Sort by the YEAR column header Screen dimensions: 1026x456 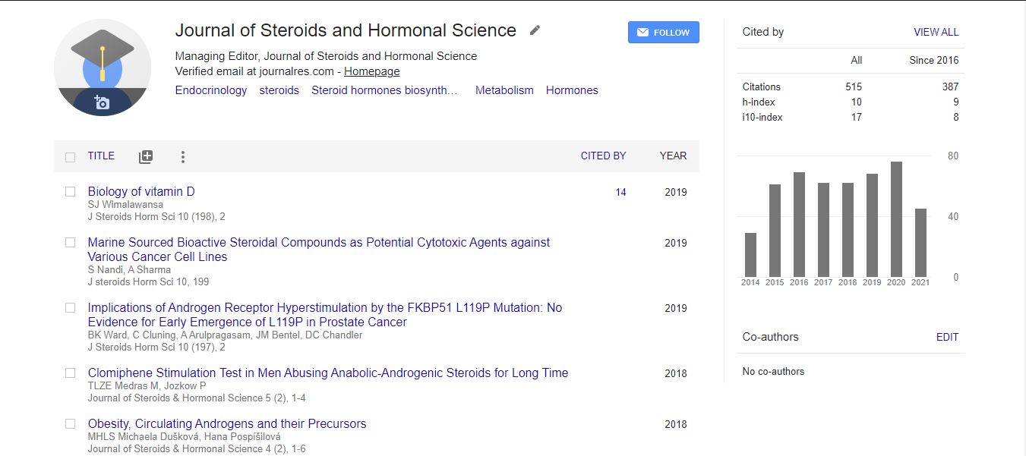tap(673, 156)
